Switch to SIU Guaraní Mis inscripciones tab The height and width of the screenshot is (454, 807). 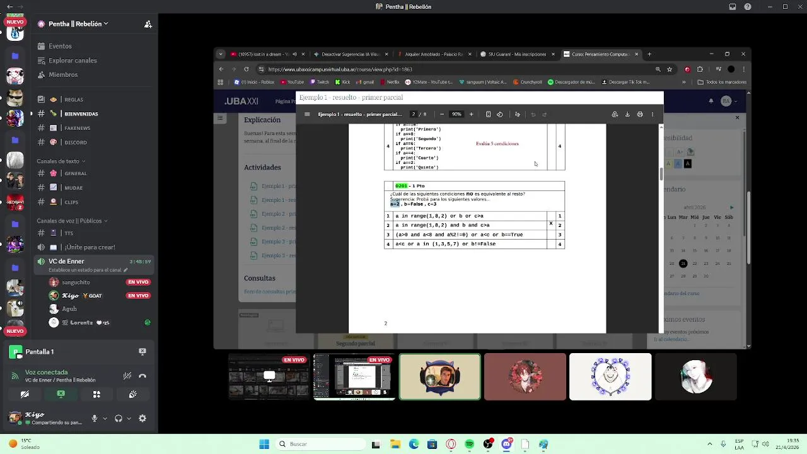517,54
